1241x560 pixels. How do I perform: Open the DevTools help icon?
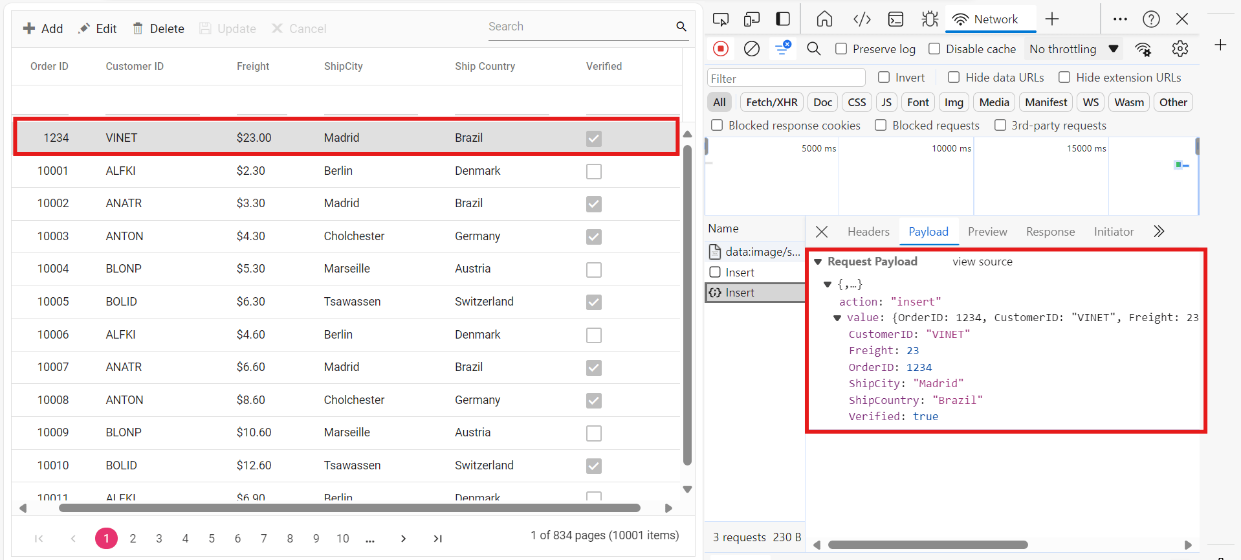[1150, 19]
